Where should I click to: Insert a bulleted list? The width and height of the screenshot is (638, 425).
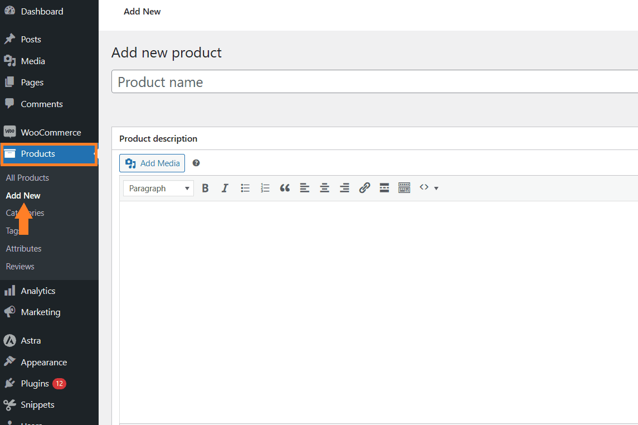point(245,188)
